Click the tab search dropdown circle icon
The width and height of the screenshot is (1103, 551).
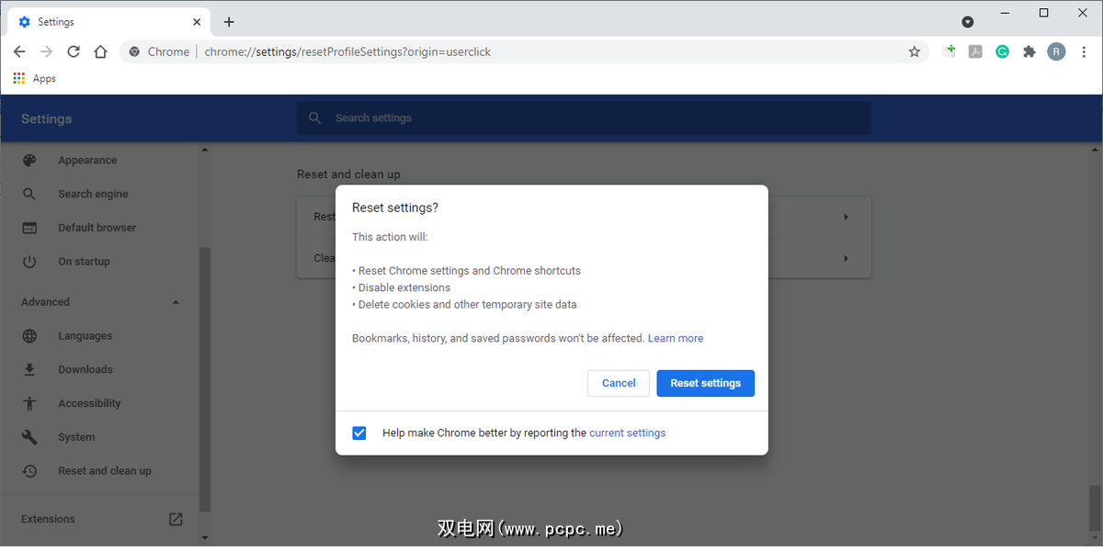[x=968, y=22]
